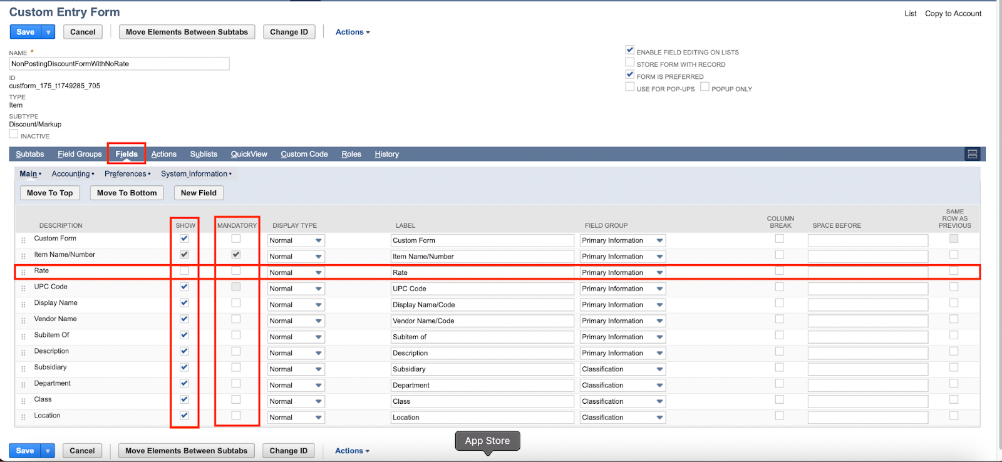Open the top Save button dropdown arrow
This screenshot has height=462, width=1002.
[48, 32]
